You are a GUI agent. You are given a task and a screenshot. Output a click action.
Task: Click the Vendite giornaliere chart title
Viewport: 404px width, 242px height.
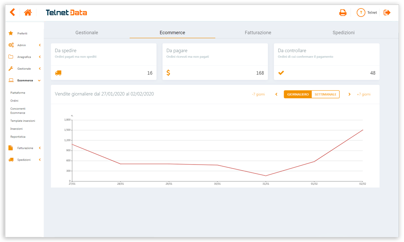point(104,94)
